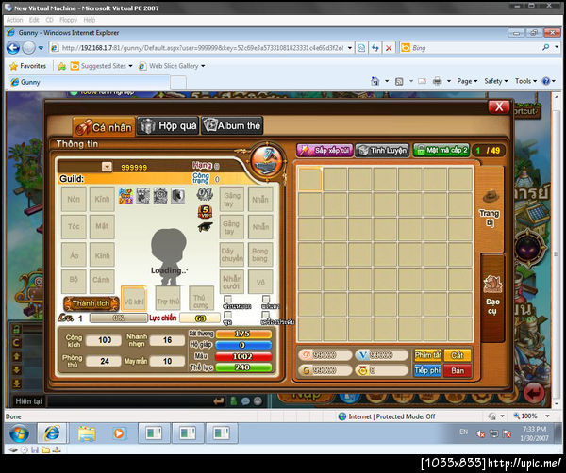The width and height of the screenshot is (566, 473).
Task: Click the red Máu 1002 bar
Action: click(x=243, y=356)
